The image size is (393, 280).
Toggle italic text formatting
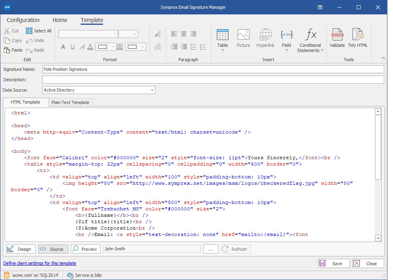point(82,47)
